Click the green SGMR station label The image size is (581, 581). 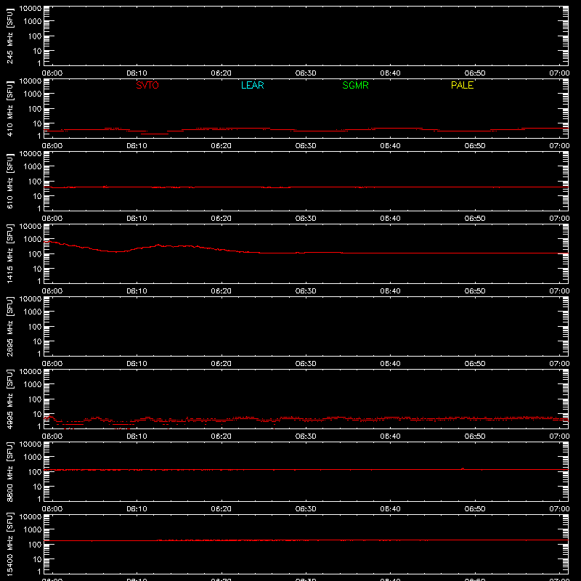coord(355,85)
